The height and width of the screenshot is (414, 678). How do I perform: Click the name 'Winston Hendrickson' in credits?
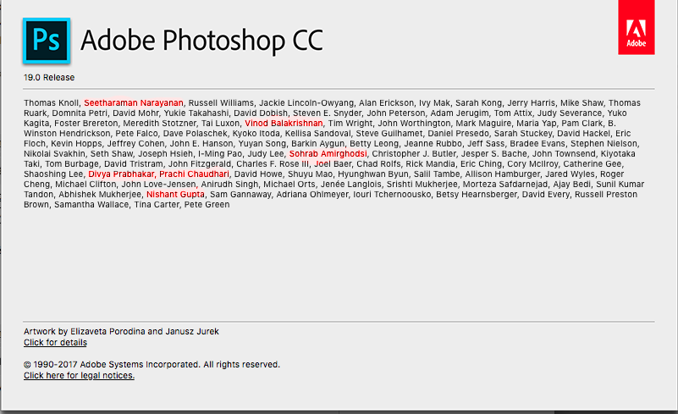(67, 133)
